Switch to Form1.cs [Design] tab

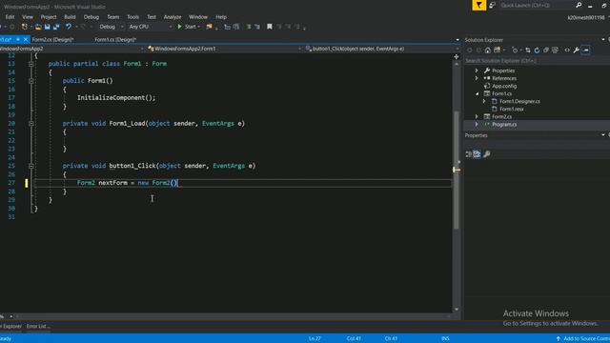[115, 40]
